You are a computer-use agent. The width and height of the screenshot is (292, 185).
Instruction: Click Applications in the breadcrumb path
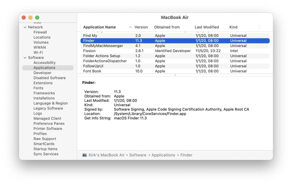163,155
